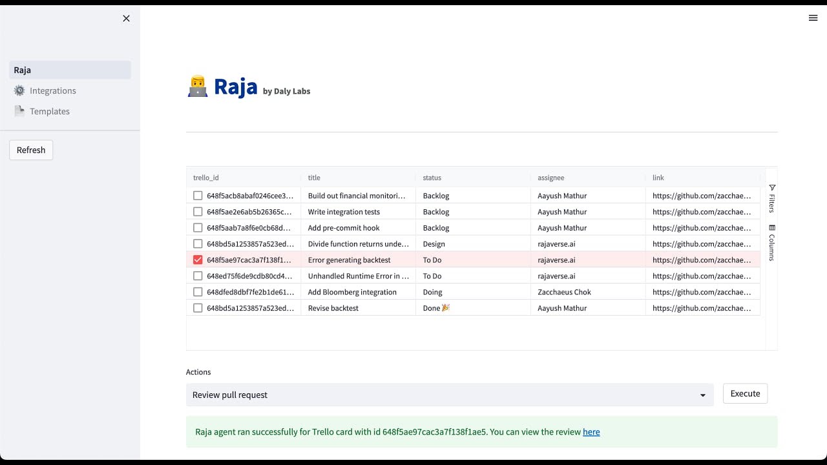
Task: Check the box for Build out financial monitoring row
Action: [198, 196]
